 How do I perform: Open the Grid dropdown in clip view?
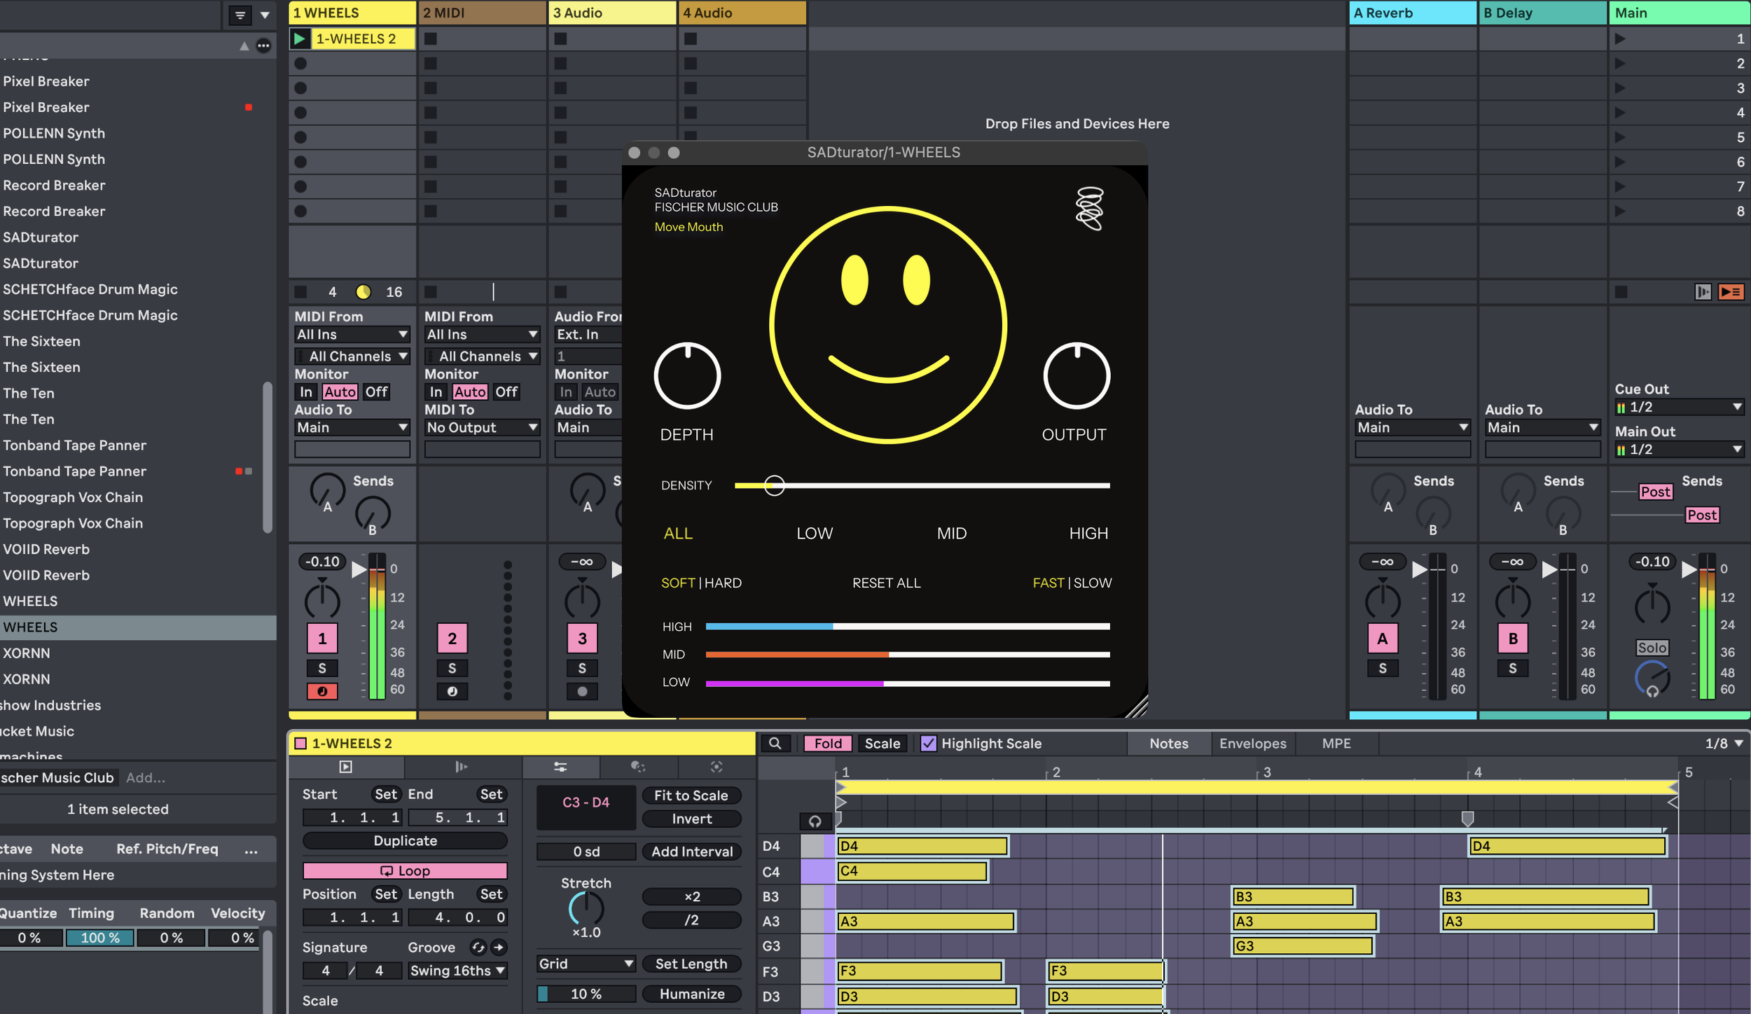pos(586,964)
